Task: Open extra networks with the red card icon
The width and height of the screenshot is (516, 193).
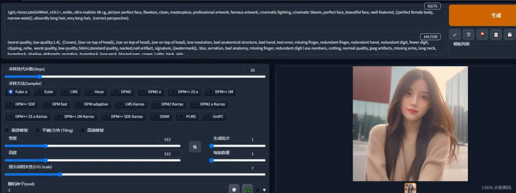Action: click(x=482, y=35)
